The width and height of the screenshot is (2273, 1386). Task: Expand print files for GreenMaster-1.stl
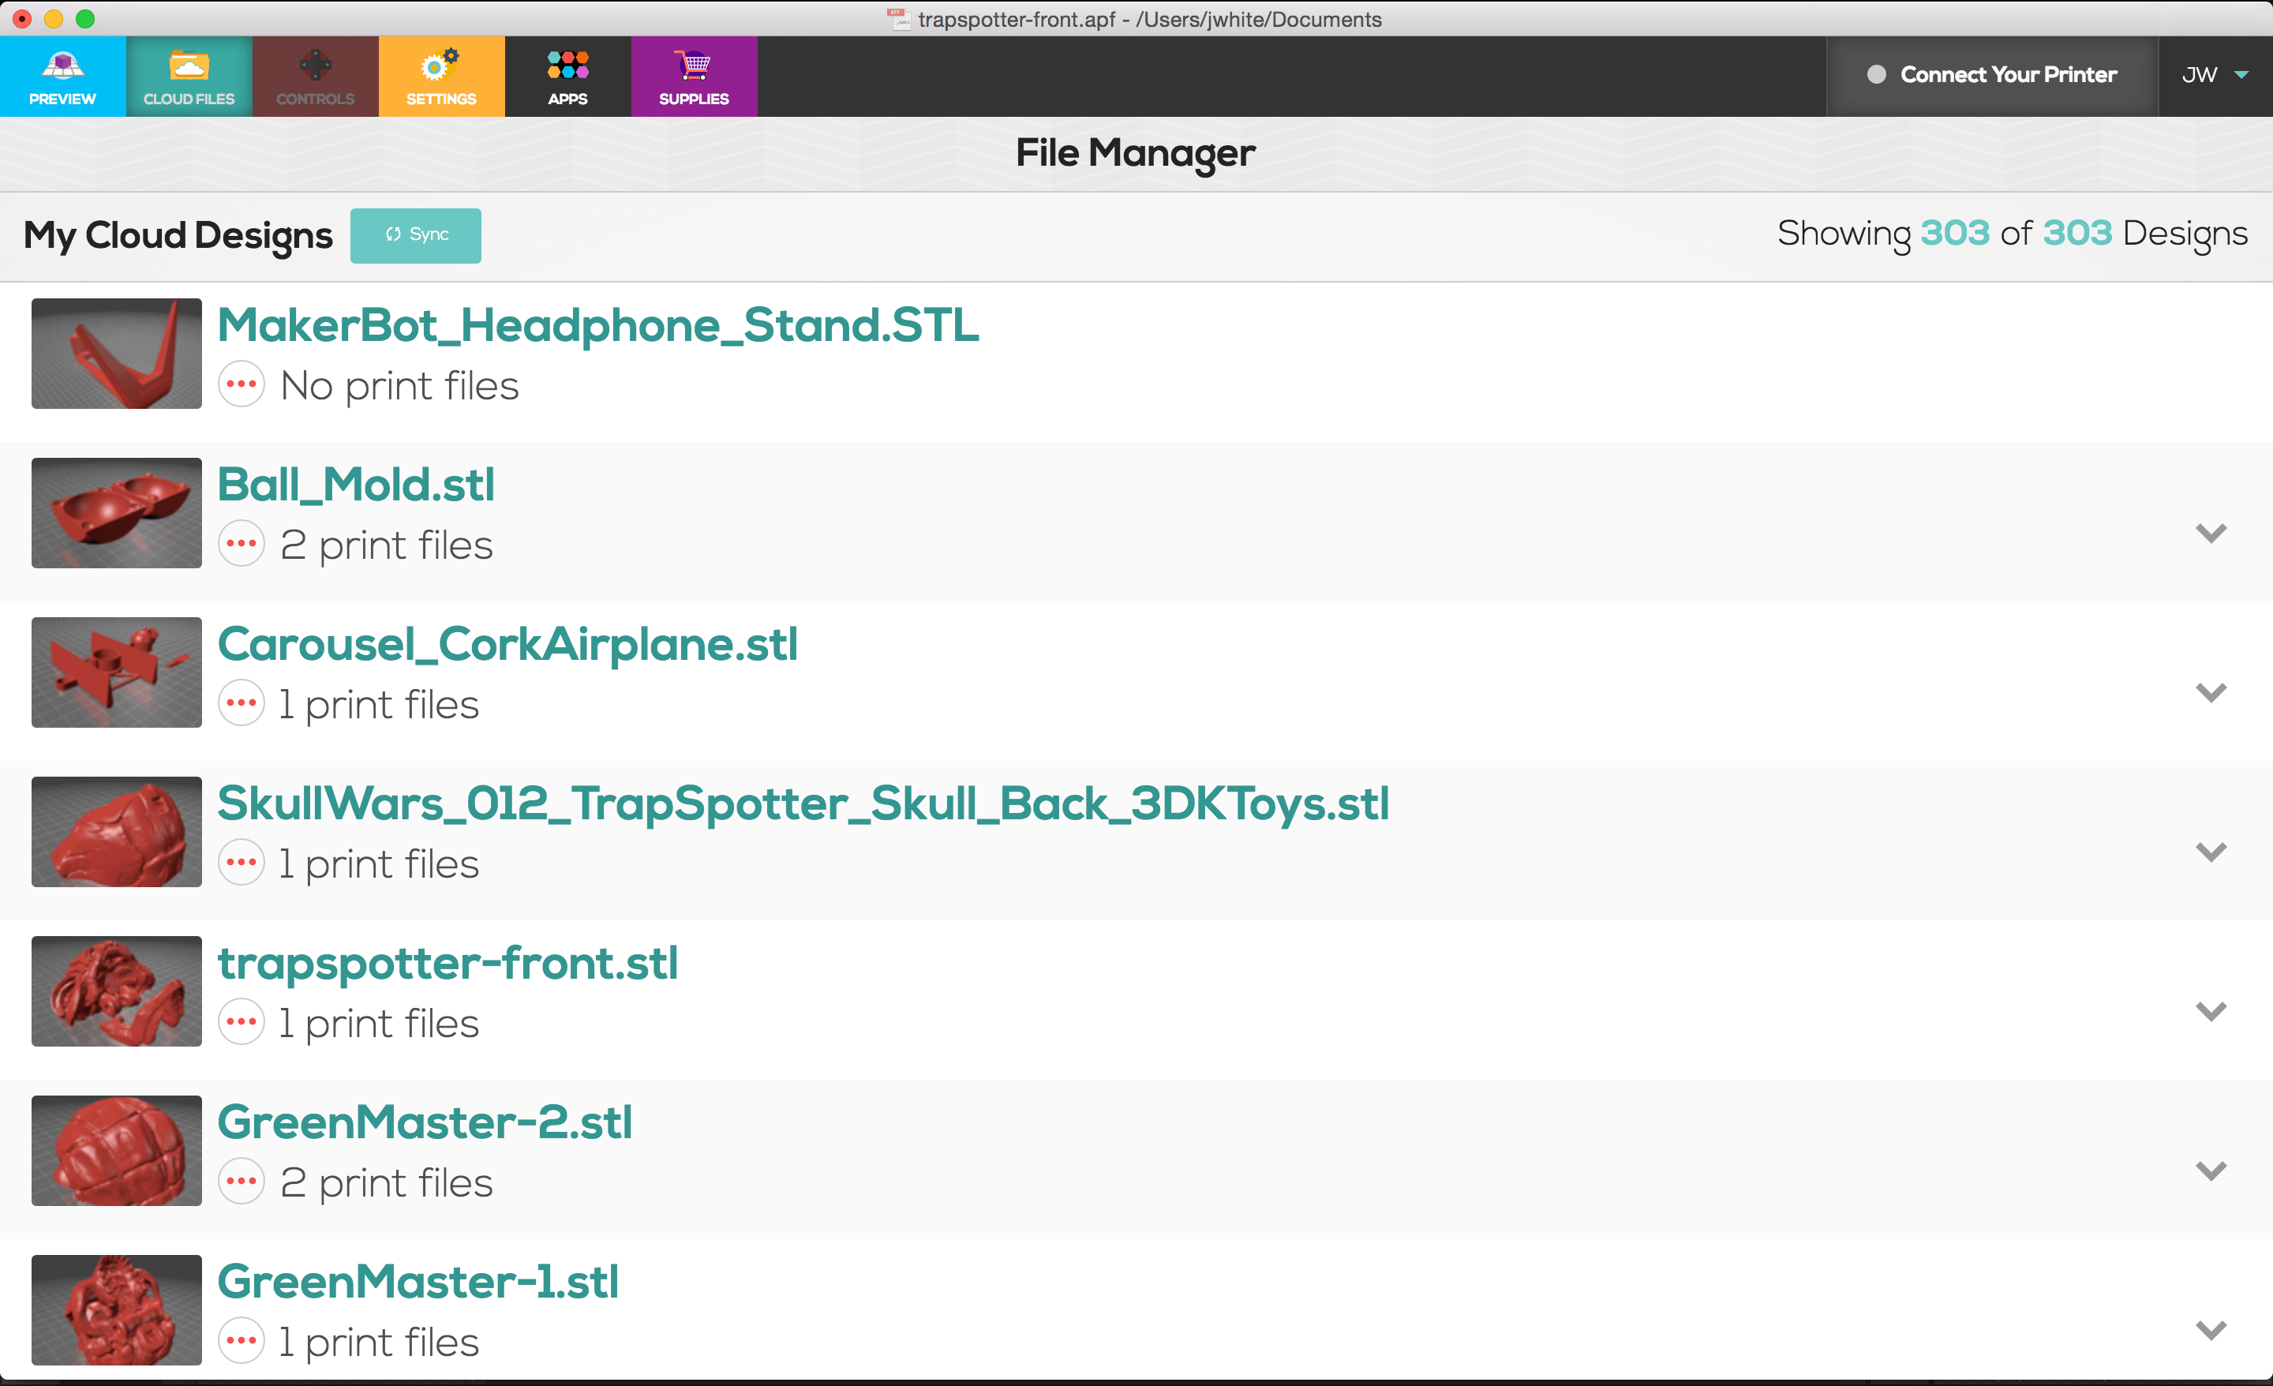pyautogui.click(x=2211, y=1332)
